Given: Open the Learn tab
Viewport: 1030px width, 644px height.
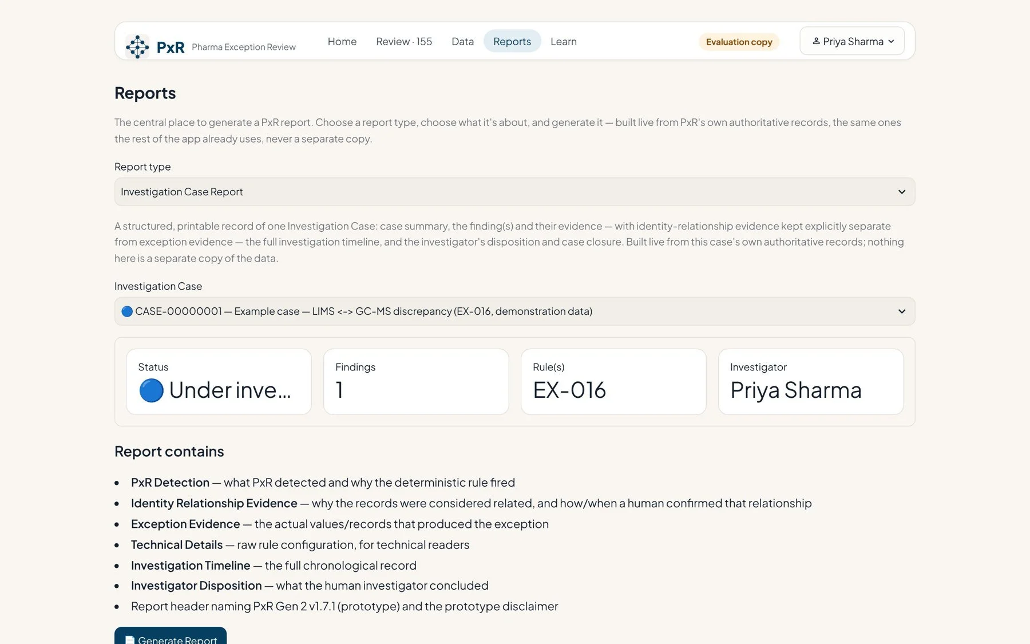Looking at the screenshot, I should pos(564,41).
